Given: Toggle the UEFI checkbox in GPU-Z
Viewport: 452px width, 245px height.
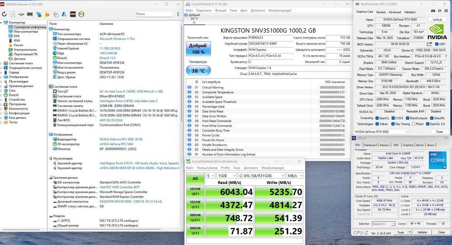Looking at the screenshot, I should click(x=437, y=44).
